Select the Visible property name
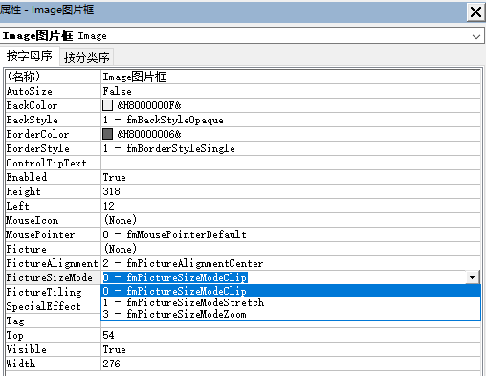The width and height of the screenshot is (486, 376). 53,349
